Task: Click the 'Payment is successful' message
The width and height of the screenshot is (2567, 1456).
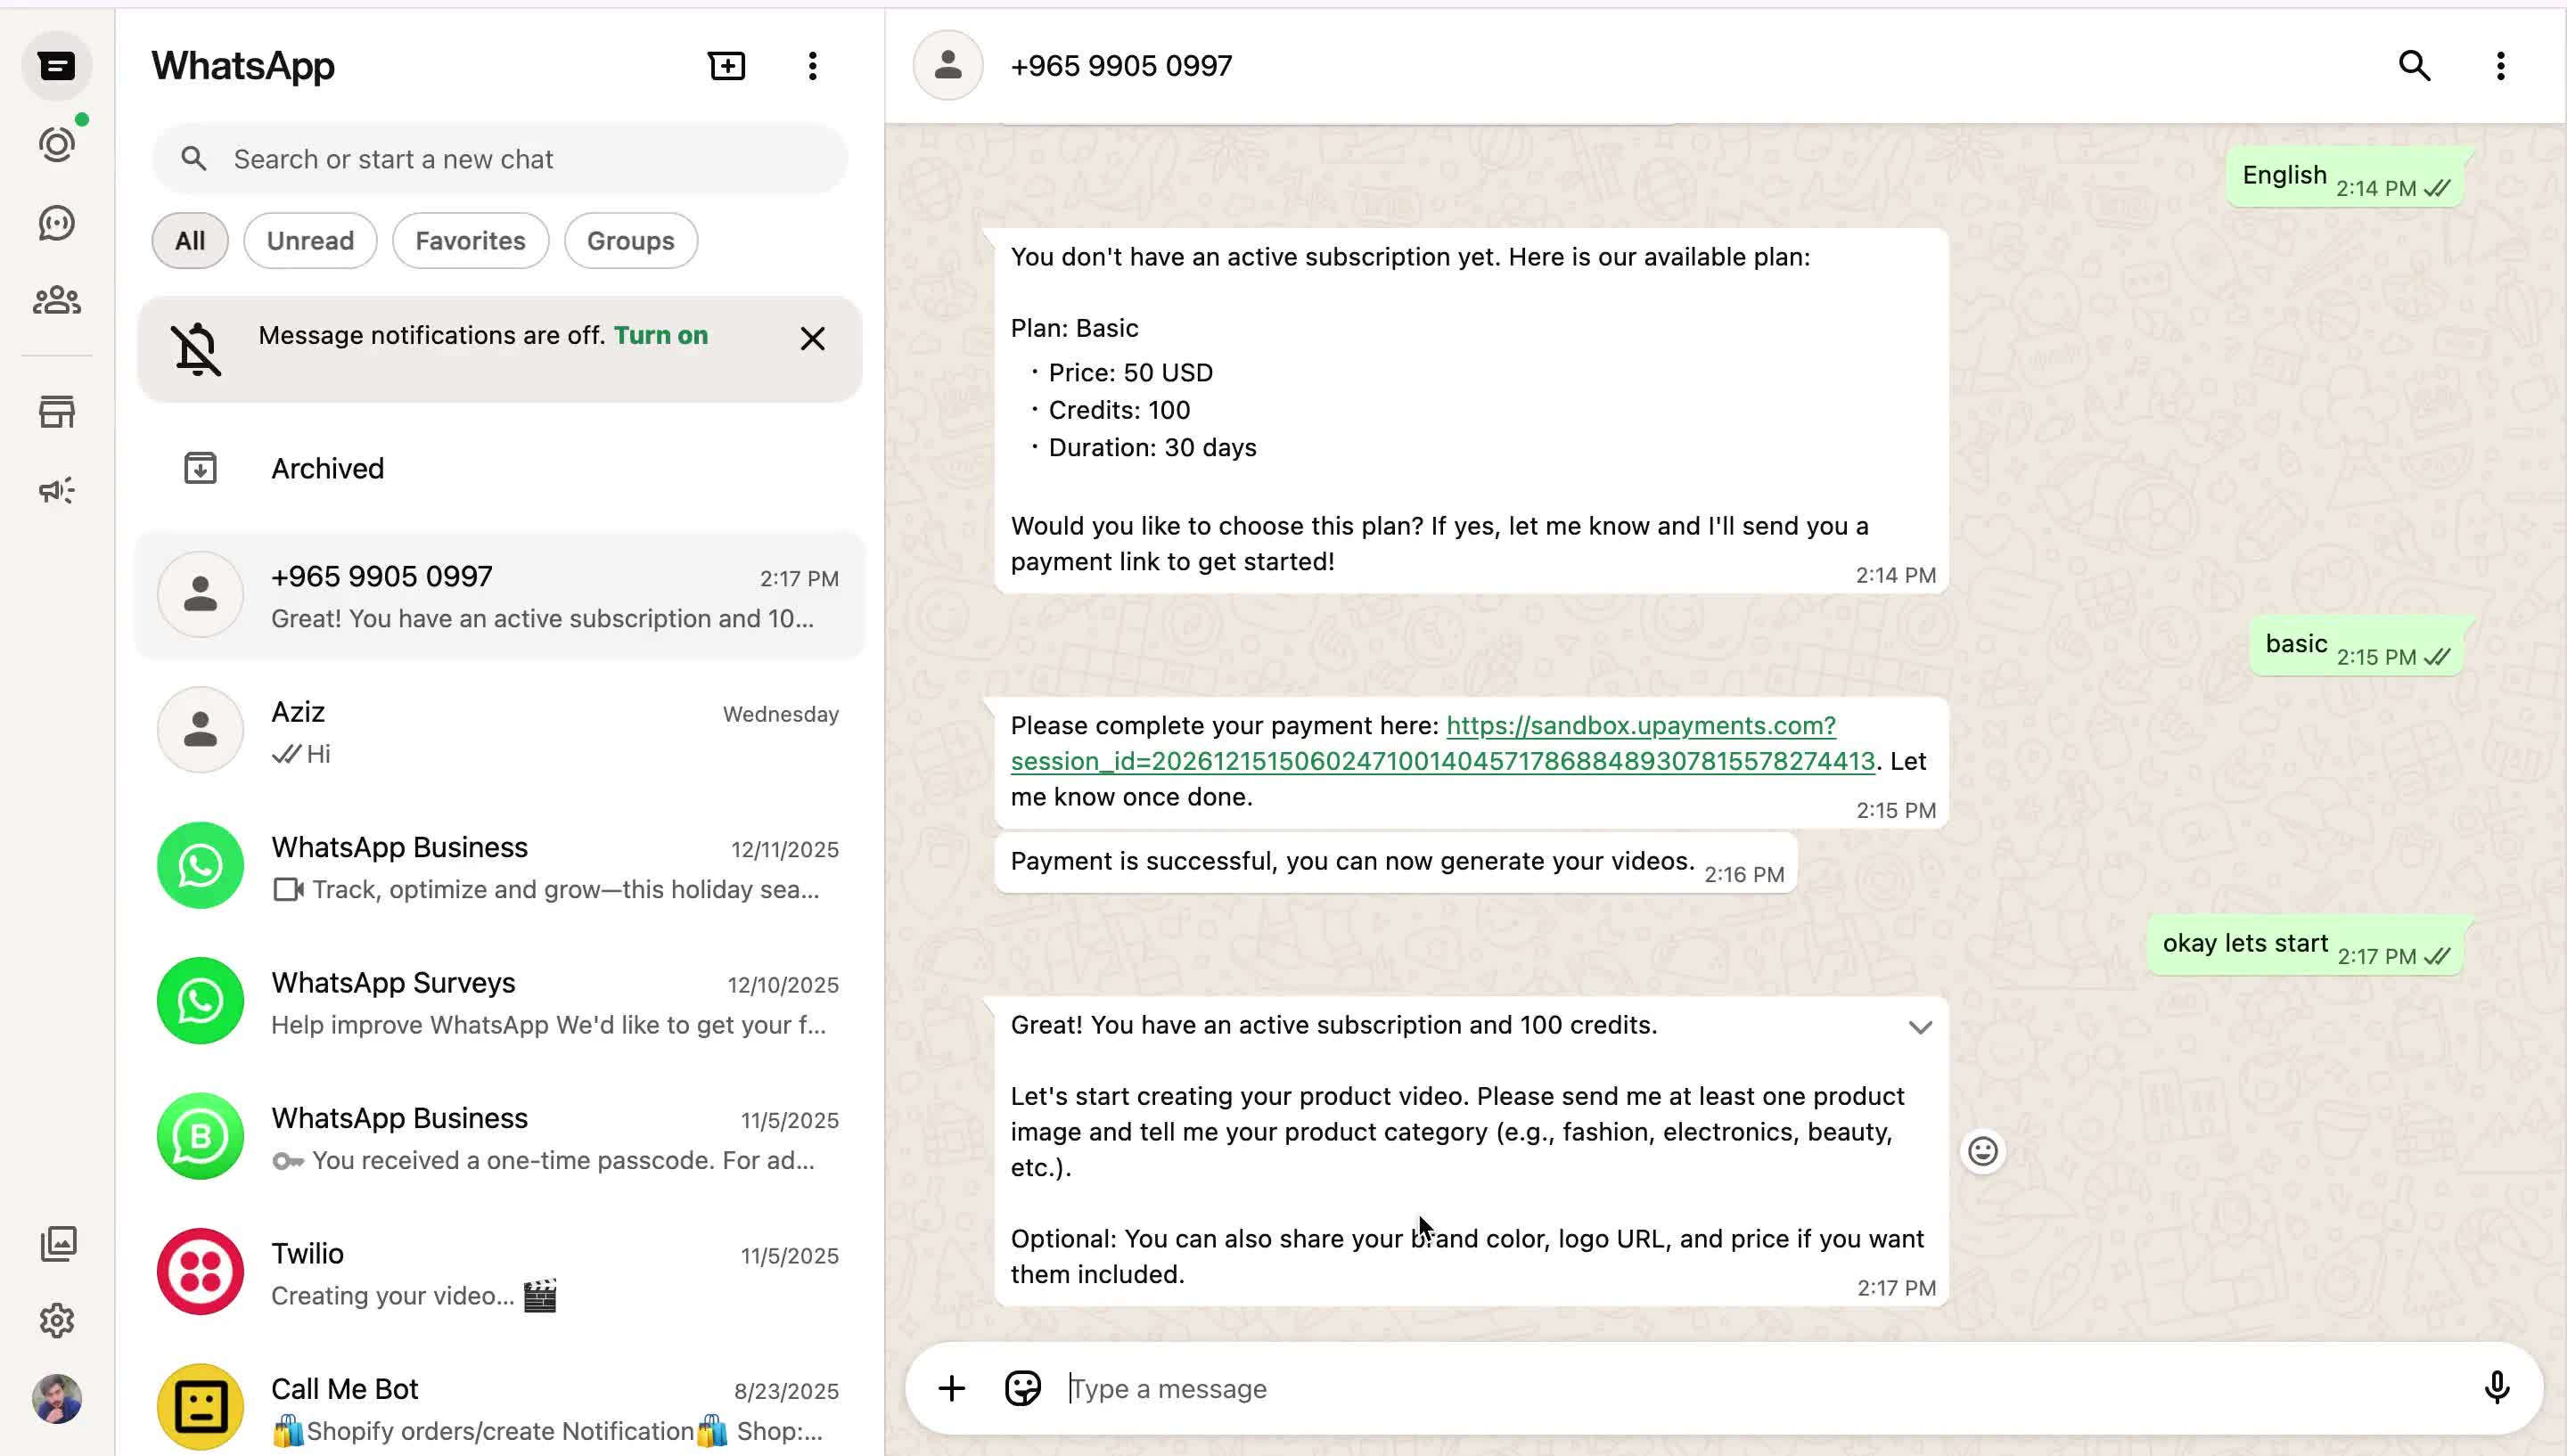Action: (1396, 862)
